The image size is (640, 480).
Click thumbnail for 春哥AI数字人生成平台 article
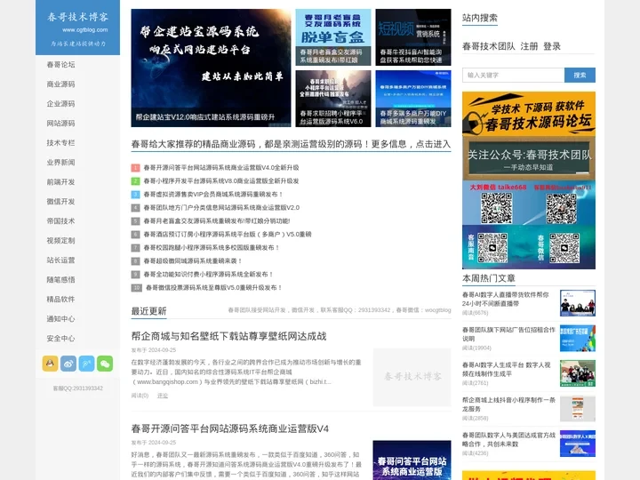tap(578, 373)
